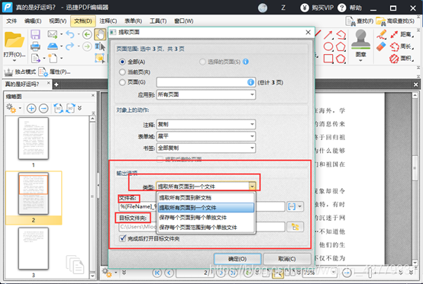Screen dimensions: 423x284
Task: Expand the 打开(O) dropdown arrow
Action: [x=15, y=61]
